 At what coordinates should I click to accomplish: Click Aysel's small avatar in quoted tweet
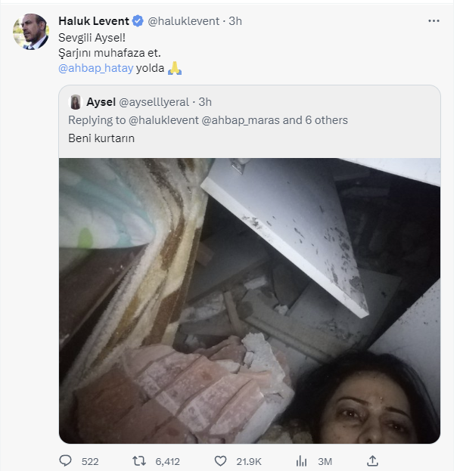point(76,101)
